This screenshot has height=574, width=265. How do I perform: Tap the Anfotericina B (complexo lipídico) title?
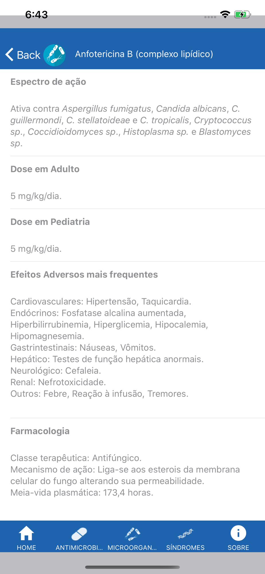click(x=144, y=54)
